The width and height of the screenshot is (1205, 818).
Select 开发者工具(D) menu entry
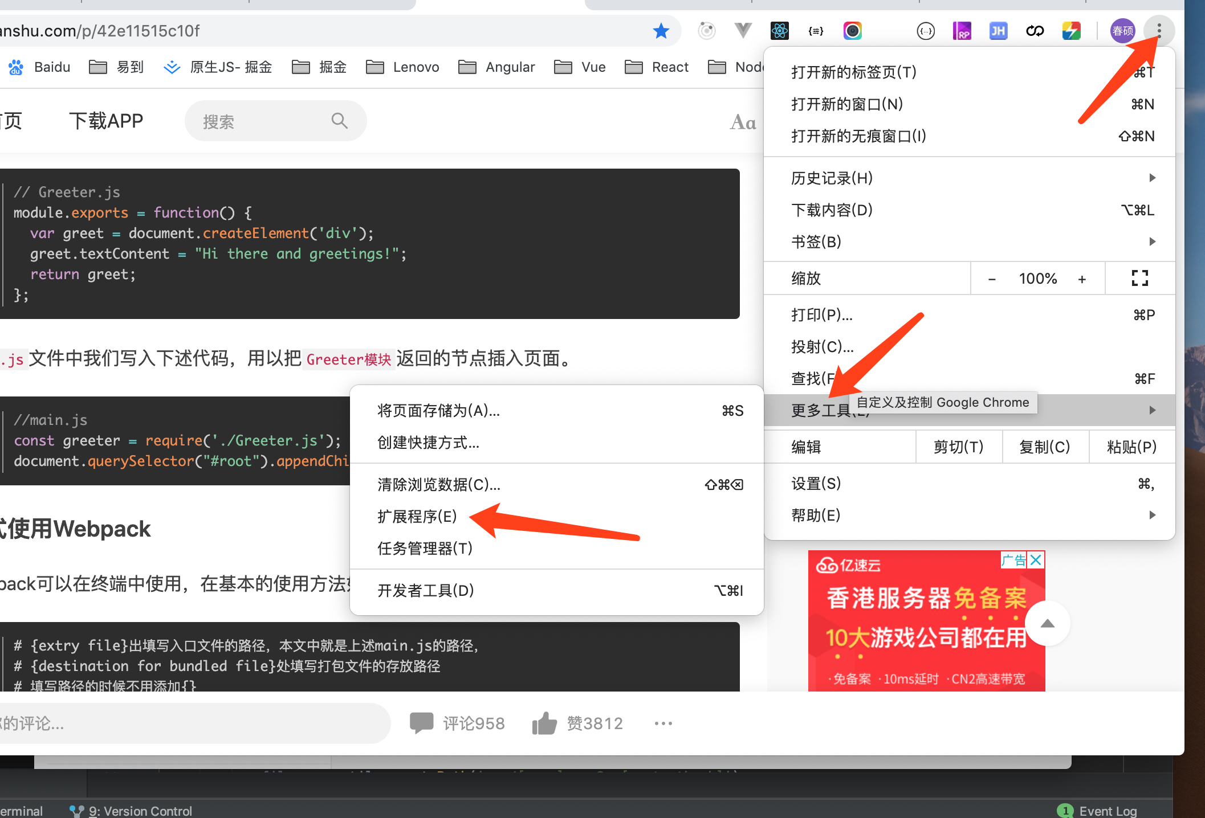[426, 591]
